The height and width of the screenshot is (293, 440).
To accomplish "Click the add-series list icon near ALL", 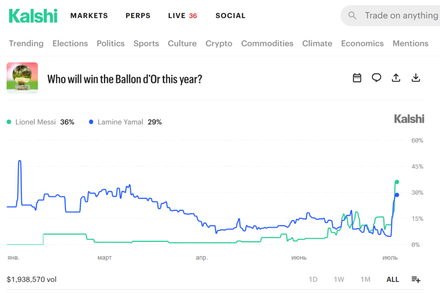I will click(416, 280).
